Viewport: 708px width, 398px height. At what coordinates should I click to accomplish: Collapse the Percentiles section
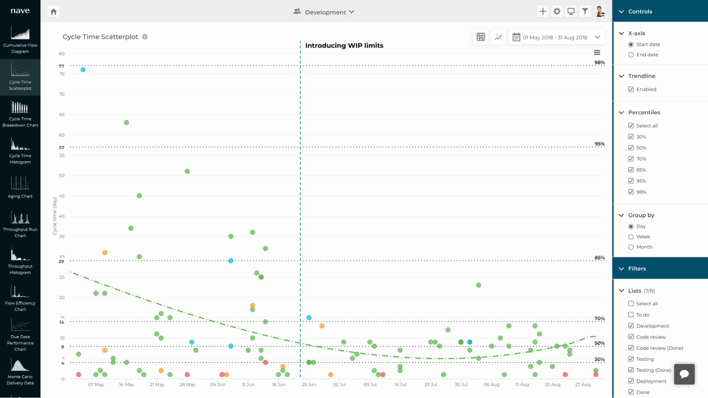click(x=622, y=113)
